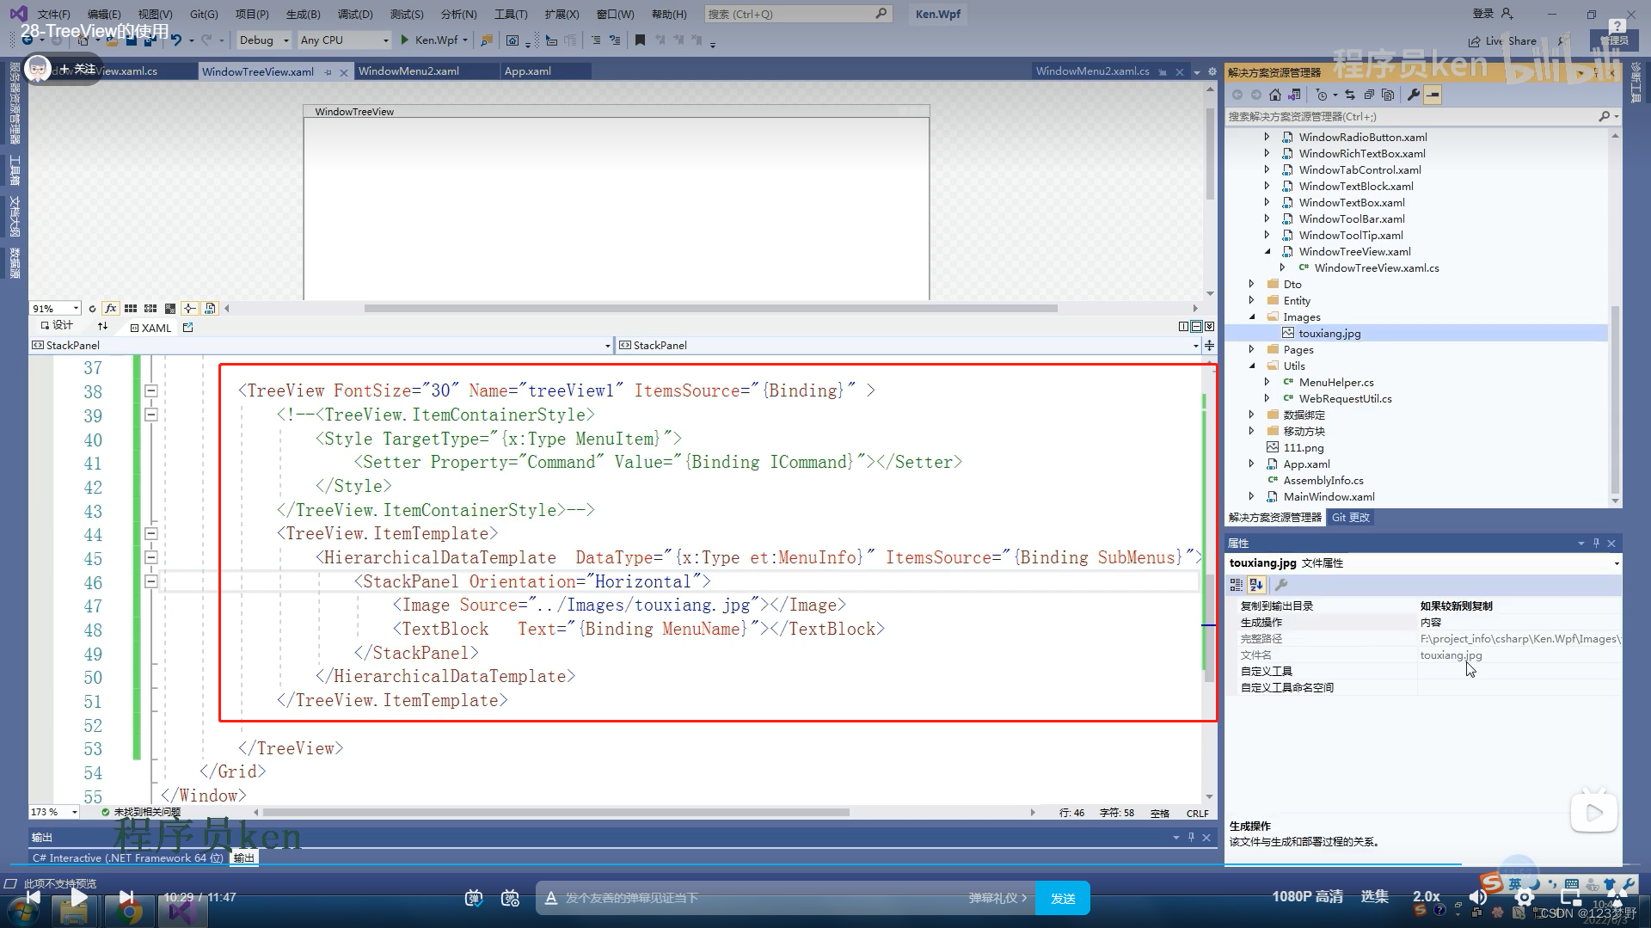This screenshot has width=1651, height=928.
Task: Click the refresh designer icon
Action: (x=92, y=308)
